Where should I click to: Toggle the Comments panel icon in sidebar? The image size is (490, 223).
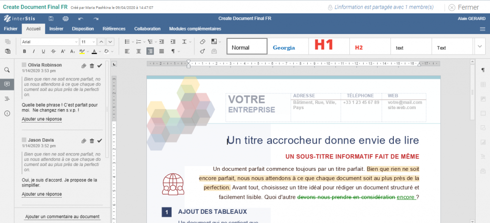tap(7, 84)
